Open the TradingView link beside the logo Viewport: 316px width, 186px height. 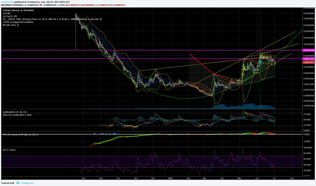tap(27, 183)
